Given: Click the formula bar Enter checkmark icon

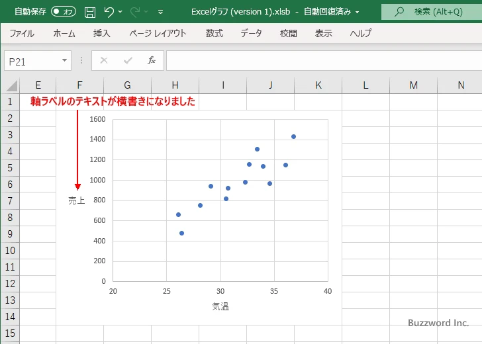Looking at the screenshot, I should [128, 60].
